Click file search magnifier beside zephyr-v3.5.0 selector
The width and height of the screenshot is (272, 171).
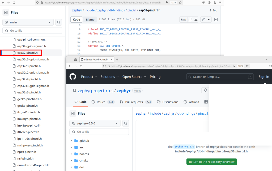point(126,123)
